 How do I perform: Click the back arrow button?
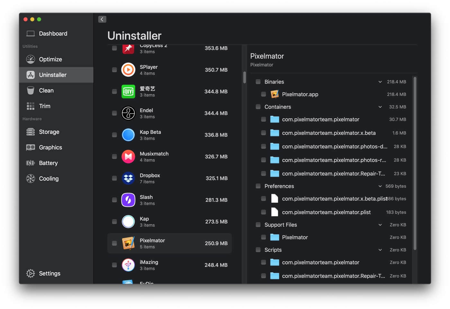click(x=102, y=19)
